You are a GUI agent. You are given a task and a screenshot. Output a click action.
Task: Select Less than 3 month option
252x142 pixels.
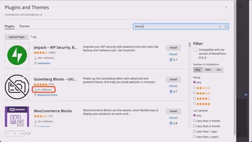coord(194,121)
